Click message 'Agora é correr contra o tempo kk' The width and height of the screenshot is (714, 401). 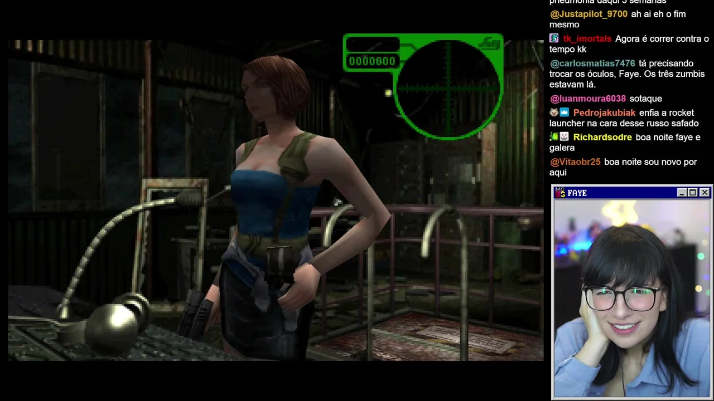pyautogui.click(x=629, y=44)
